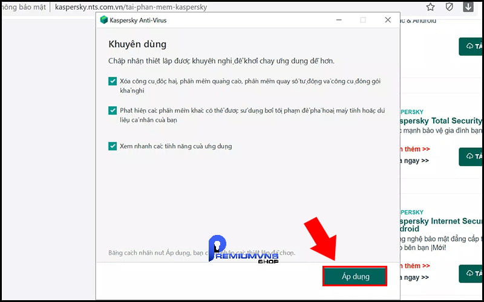
Task: Minimize the Kaspersky Anti-Virus dialog
Action: 339,20
